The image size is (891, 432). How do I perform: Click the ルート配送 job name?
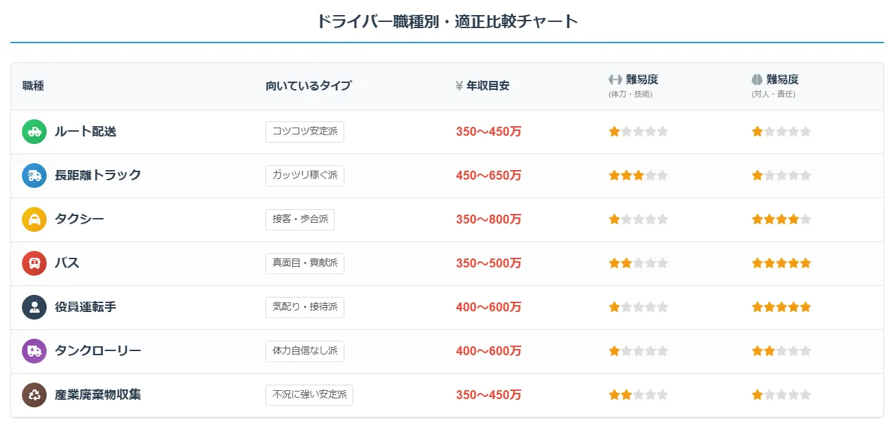point(86,132)
